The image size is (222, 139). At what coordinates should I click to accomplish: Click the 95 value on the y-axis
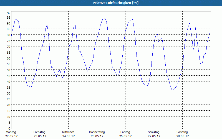pyautogui.click(x=8, y=17)
